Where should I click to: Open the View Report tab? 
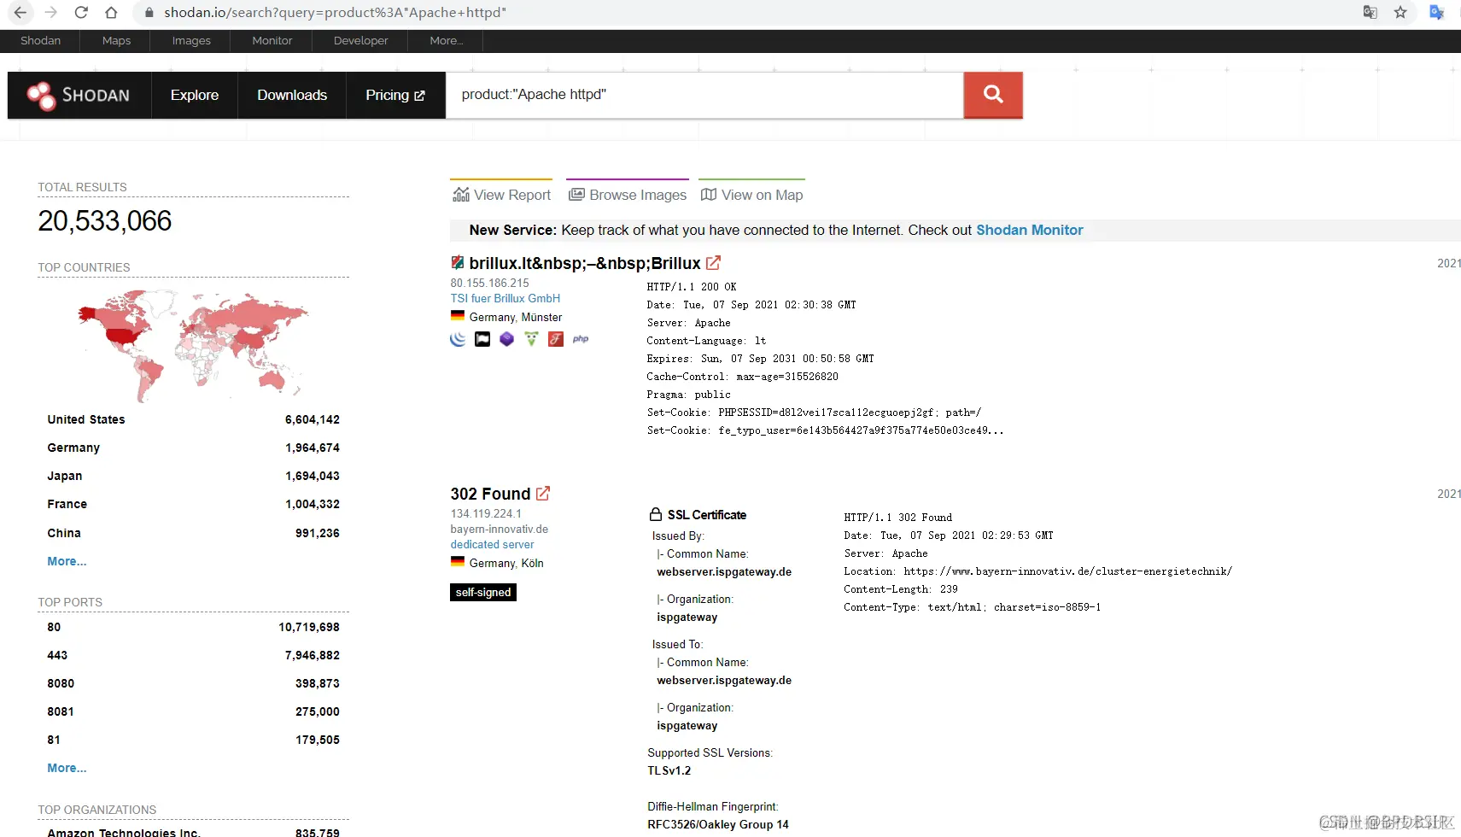click(x=501, y=195)
